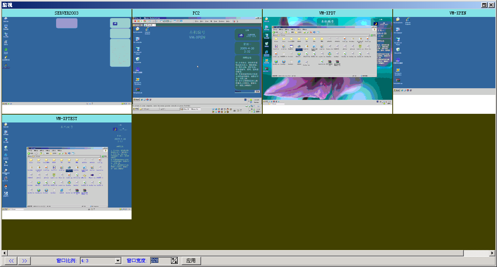Click Recycle Bin icon in VM-XPEN thumbnail
The image size is (497, 267).
pyautogui.click(x=398, y=50)
